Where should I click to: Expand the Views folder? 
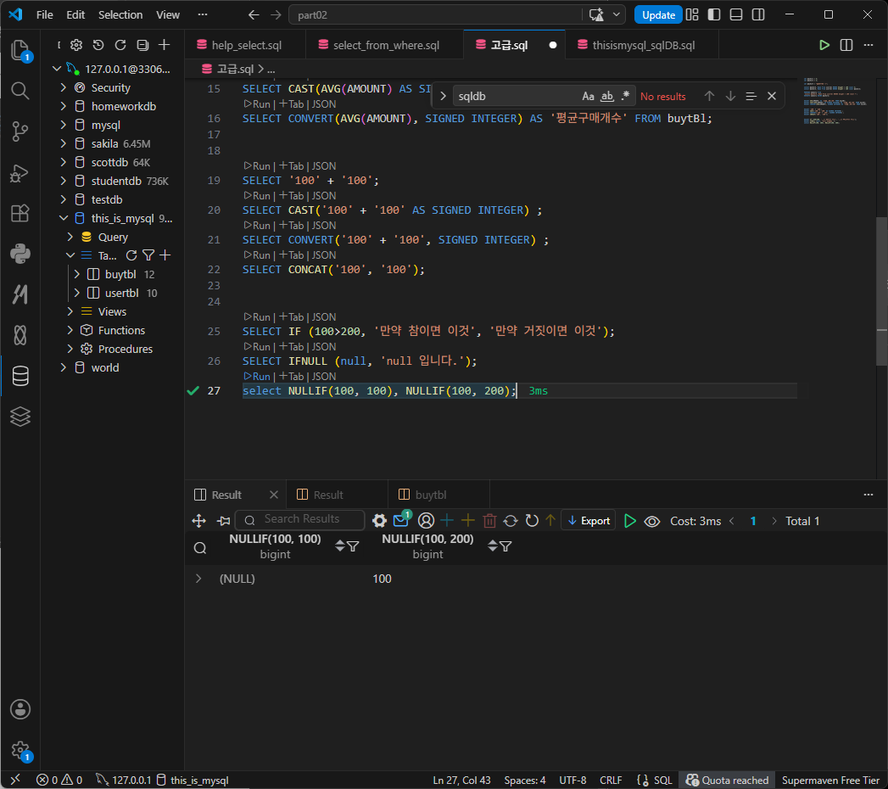[70, 311]
